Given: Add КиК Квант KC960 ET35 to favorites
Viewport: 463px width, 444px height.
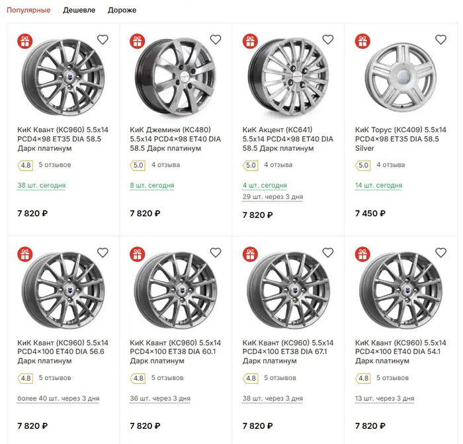Looking at the screenshot, I should (103, 40).
